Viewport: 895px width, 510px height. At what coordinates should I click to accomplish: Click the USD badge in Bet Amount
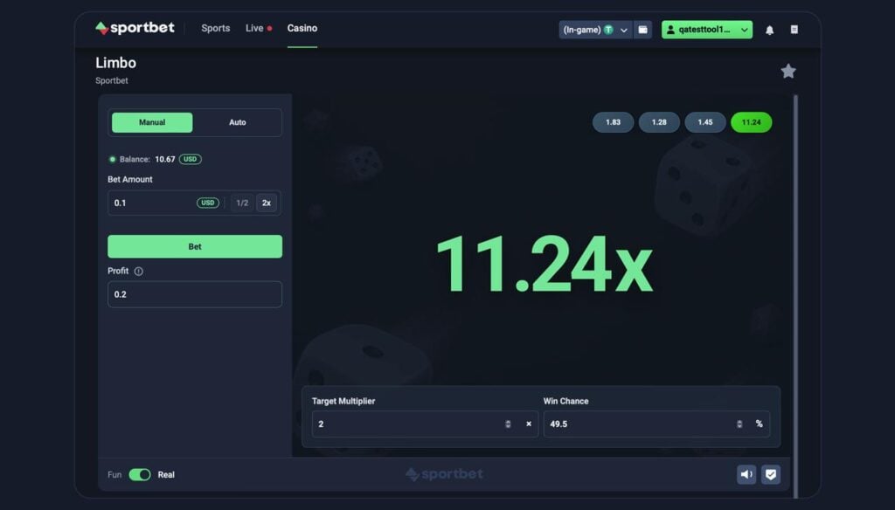pos(208,203)
